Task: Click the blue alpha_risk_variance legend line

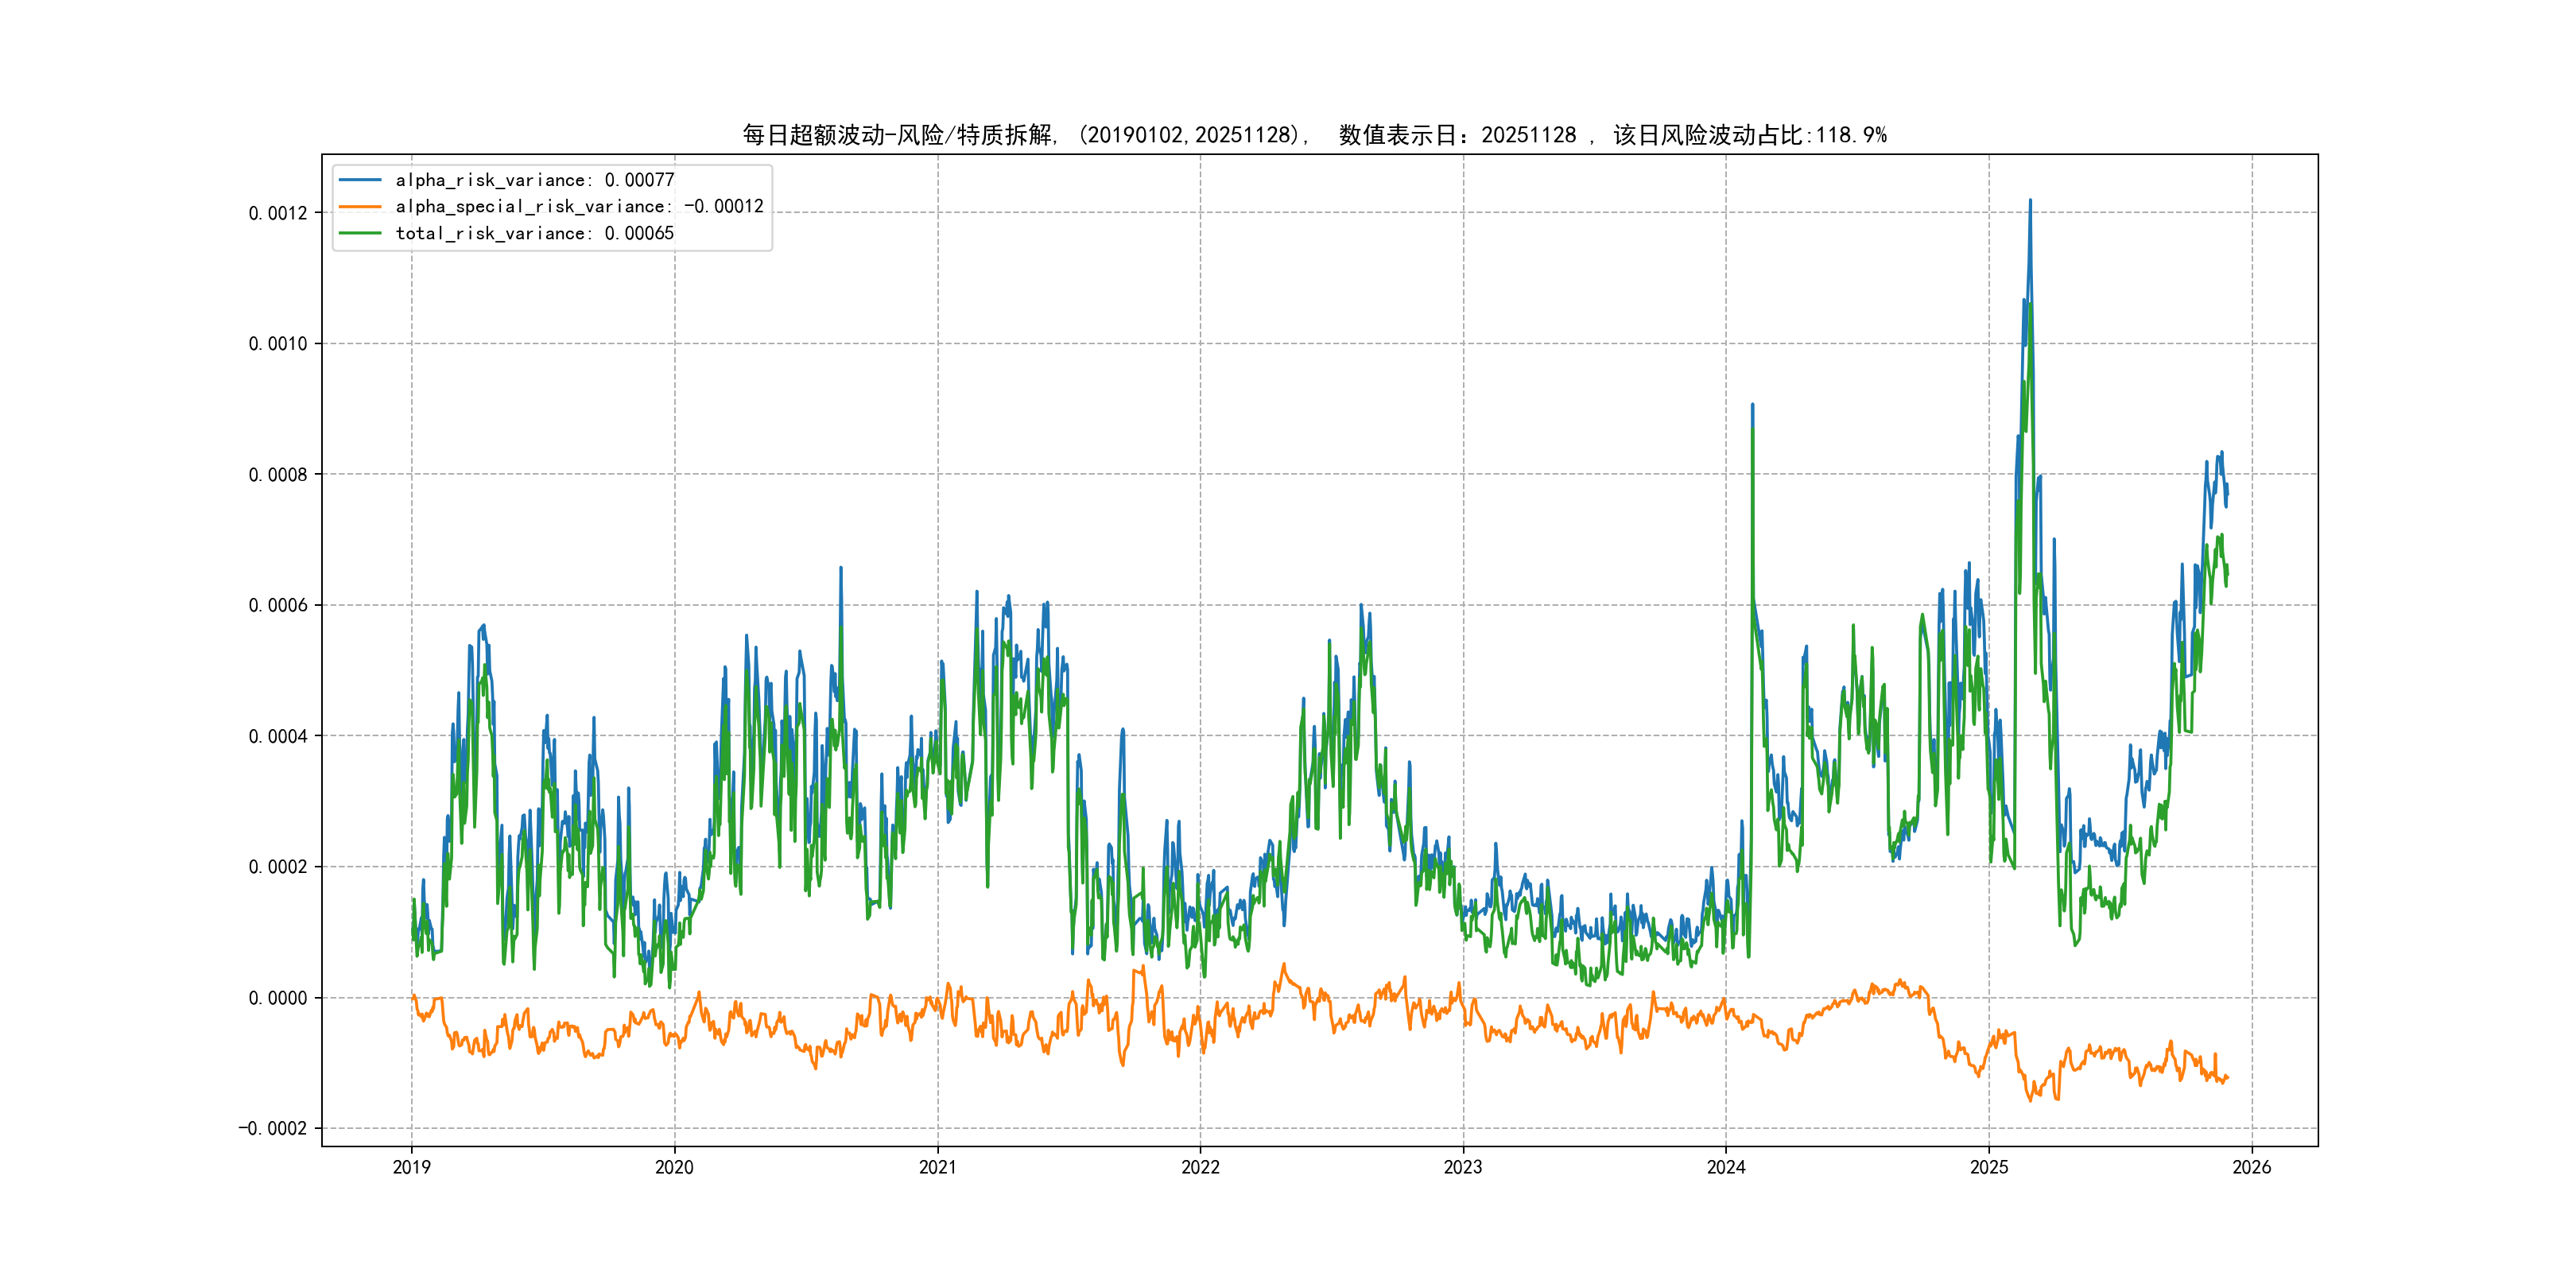Action: pos(360,180)
